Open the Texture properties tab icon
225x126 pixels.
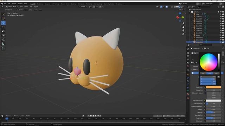(x=188, y=98)
